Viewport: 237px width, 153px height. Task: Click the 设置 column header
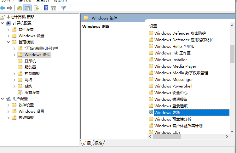[x=153, y=26]
